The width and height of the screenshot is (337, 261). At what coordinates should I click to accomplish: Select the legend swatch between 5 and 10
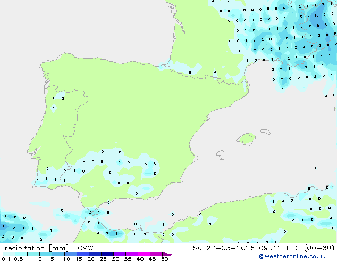click(x=58, y=254)
